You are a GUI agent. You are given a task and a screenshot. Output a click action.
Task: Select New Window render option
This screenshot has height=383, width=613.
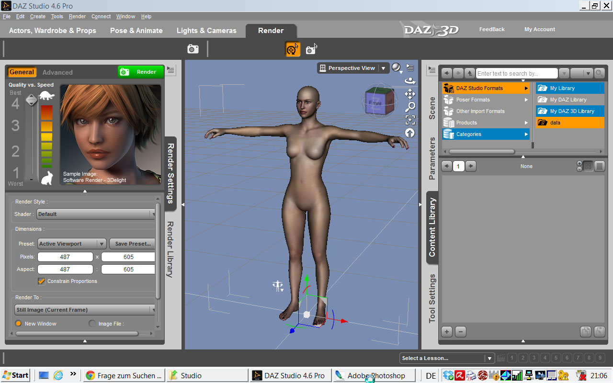[19, 324]
